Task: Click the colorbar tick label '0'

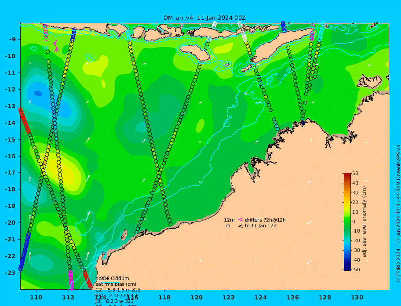Action: click(x=354, y=222)
